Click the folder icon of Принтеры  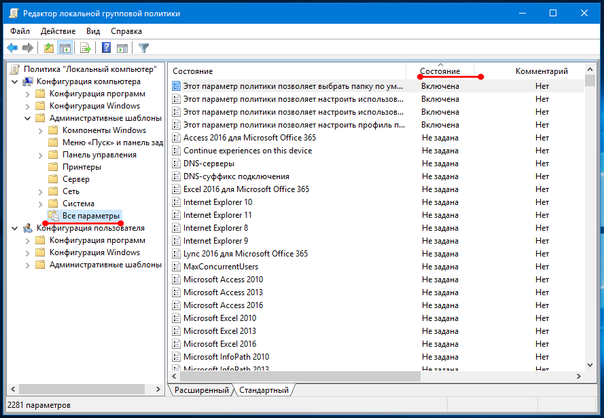point(53,167)
